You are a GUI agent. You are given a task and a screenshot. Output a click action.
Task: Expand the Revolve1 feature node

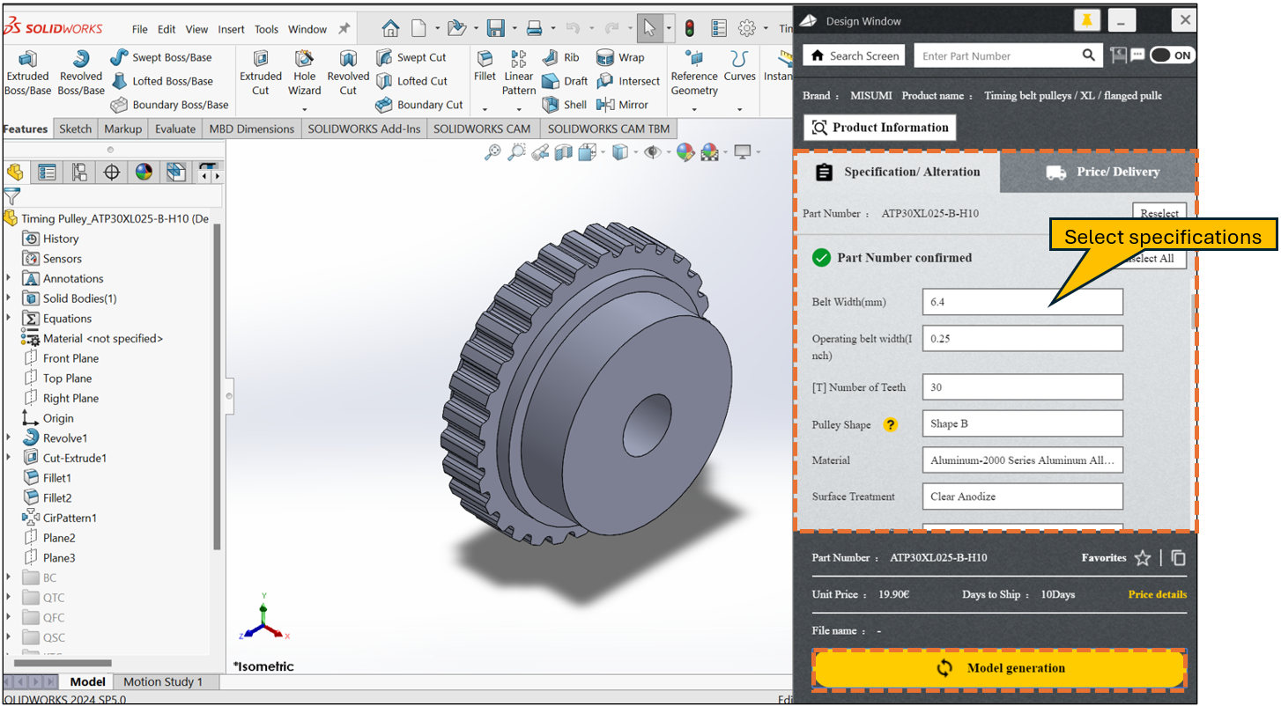(x=9, y=438)
